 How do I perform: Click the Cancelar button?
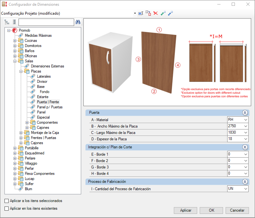pyautogui.click(x=237, y=211)
